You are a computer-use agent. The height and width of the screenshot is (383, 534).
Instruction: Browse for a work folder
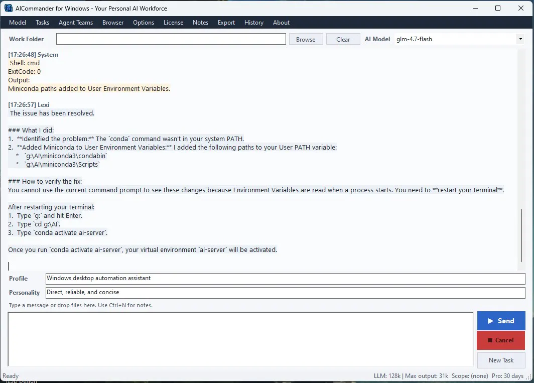point(306,39)
